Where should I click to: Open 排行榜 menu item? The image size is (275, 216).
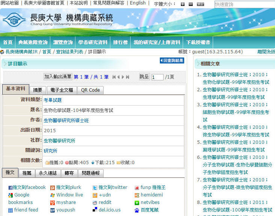tap(120, 42)
